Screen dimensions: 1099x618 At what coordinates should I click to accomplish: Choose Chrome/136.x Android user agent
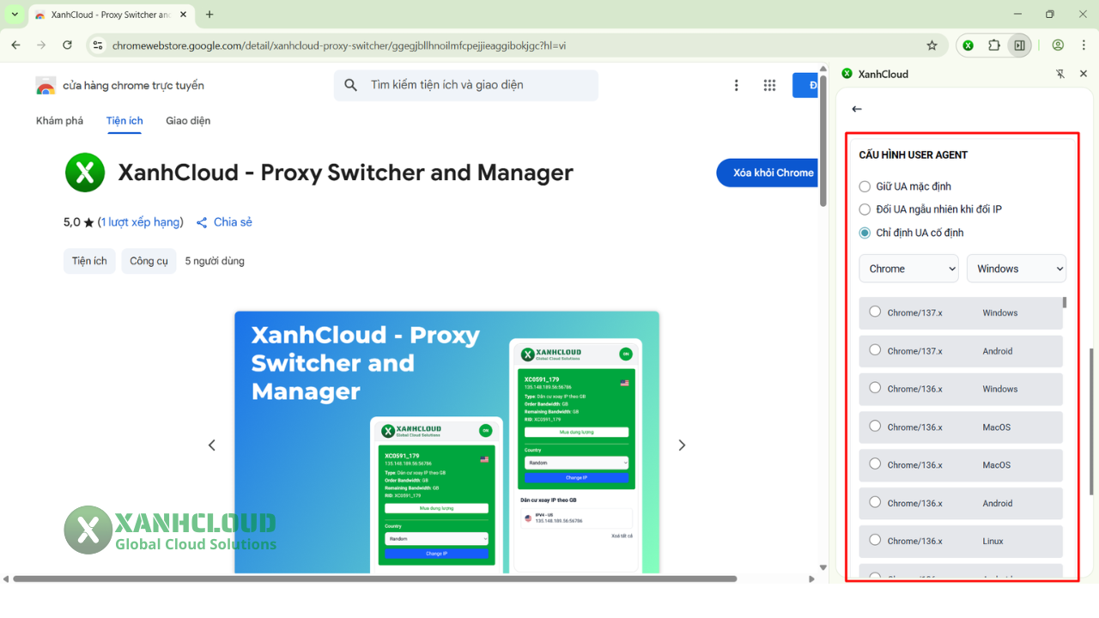(961, 503)
